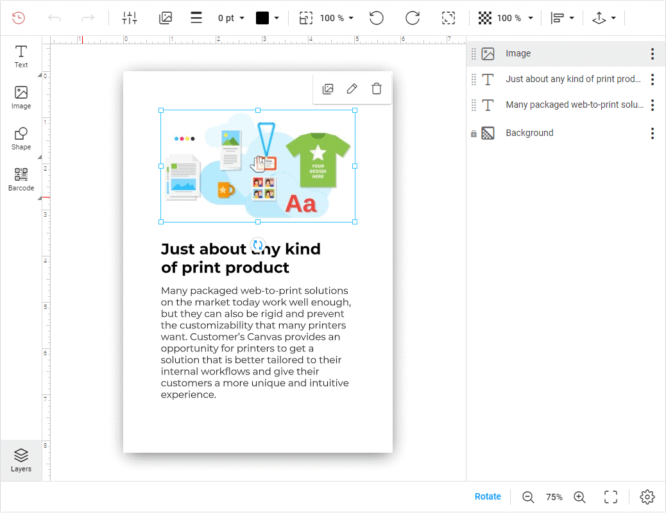Image resolution: width=666 pixels, height=513 pixels.
Task: Open the Background layer options menu
Action: click(x=653, y=133)
